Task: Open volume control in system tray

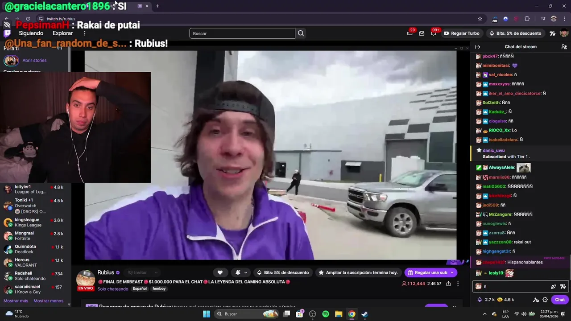Action: [x=524, y=314]
